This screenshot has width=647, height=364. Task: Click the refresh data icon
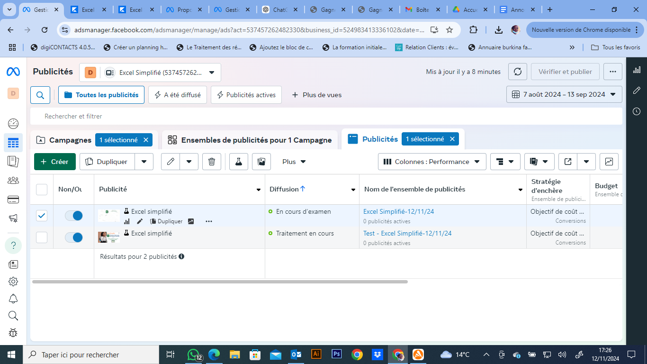click(x=518, y=72)
